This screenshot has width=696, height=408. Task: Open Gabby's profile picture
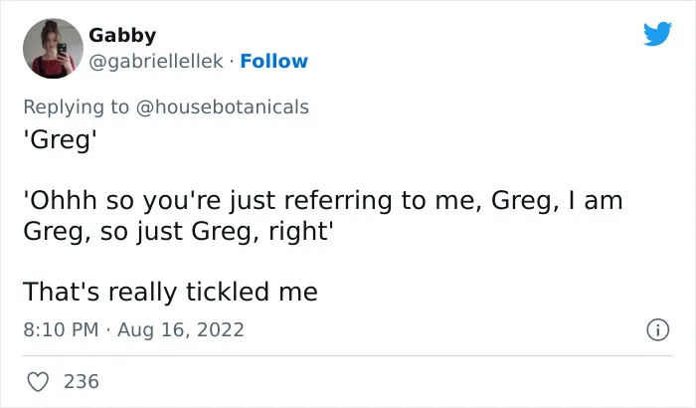point(53,49)
